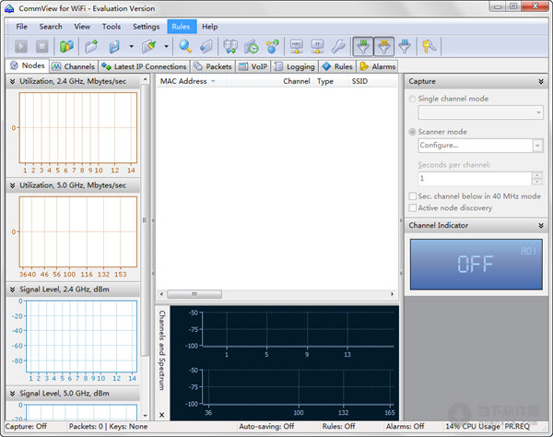Open the Tools menu
The height and width of the screenshot is (437, 553).
pyautogui.click(x=112, y=27)
